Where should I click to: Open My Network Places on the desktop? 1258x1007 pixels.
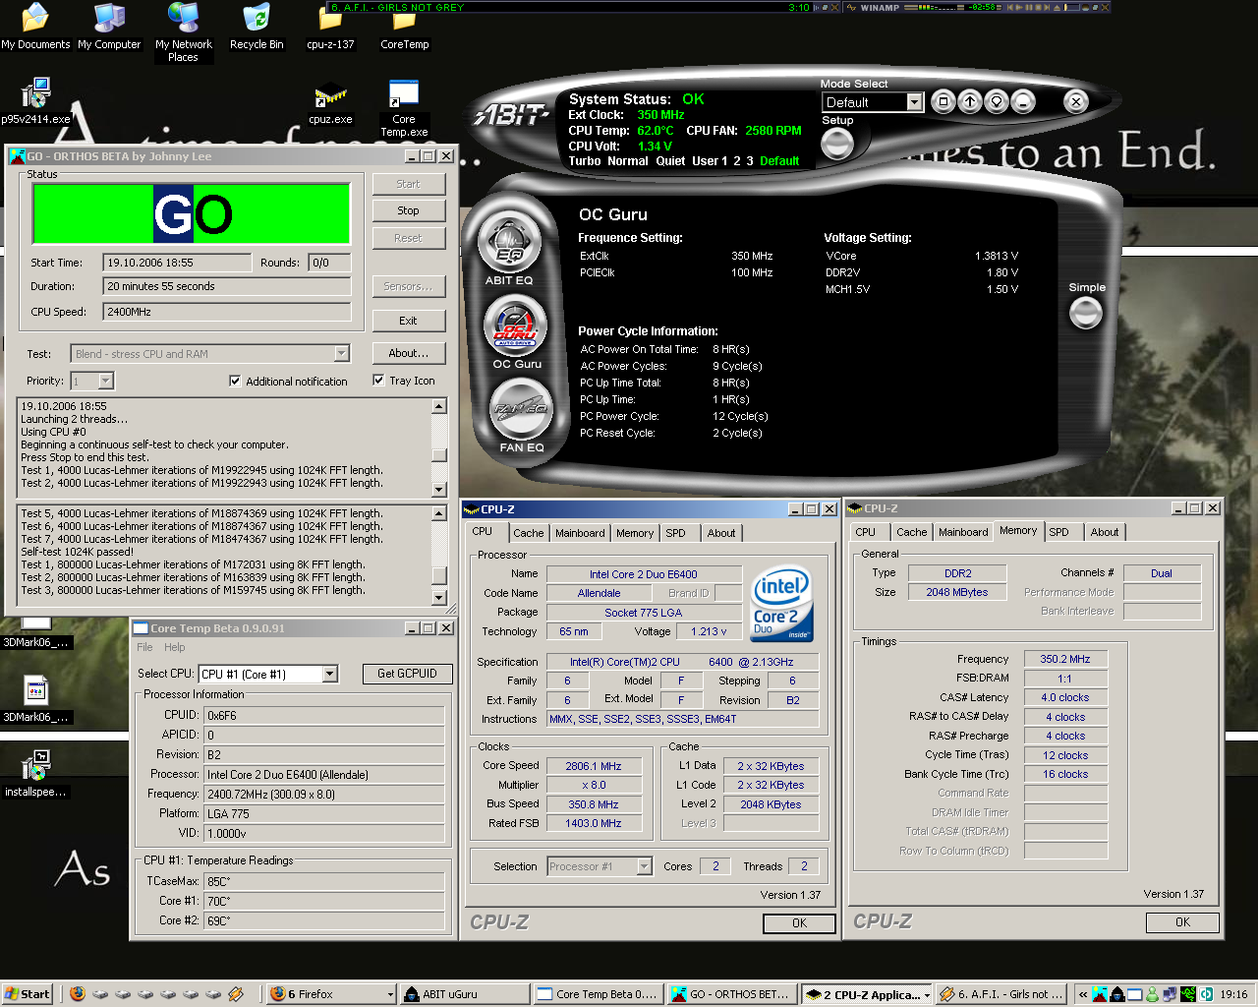pyautogui.click(x=183, y=32)
